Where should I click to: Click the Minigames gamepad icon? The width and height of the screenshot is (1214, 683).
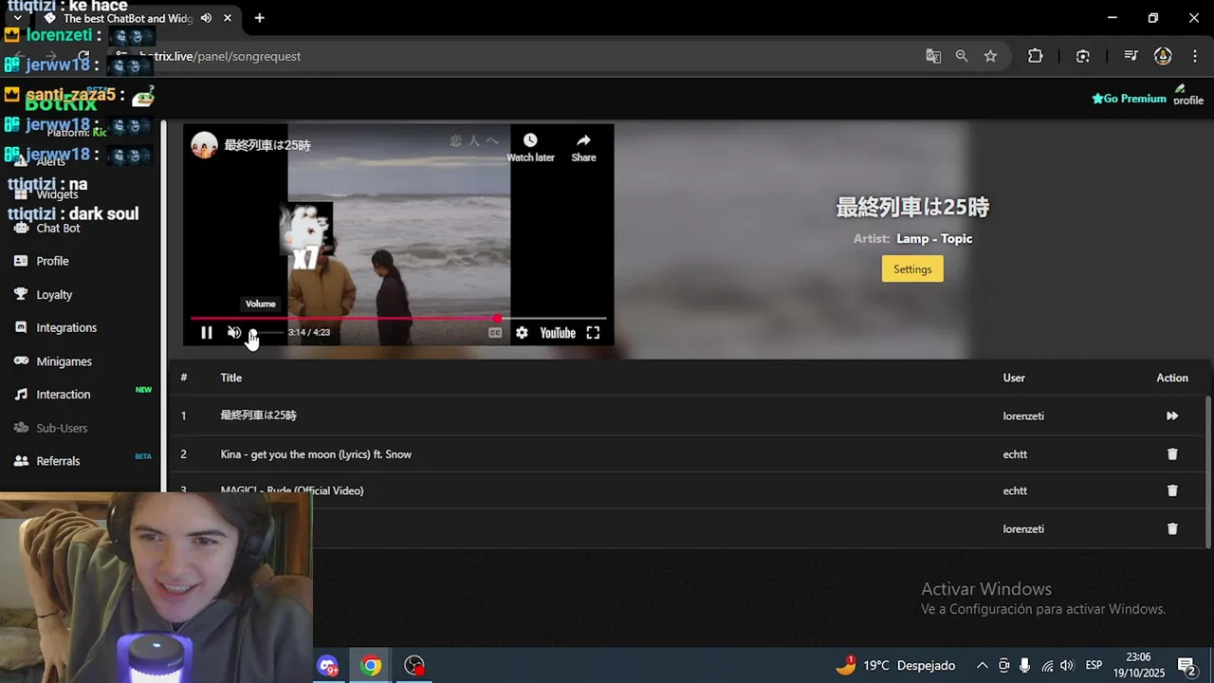coord(21,361)
